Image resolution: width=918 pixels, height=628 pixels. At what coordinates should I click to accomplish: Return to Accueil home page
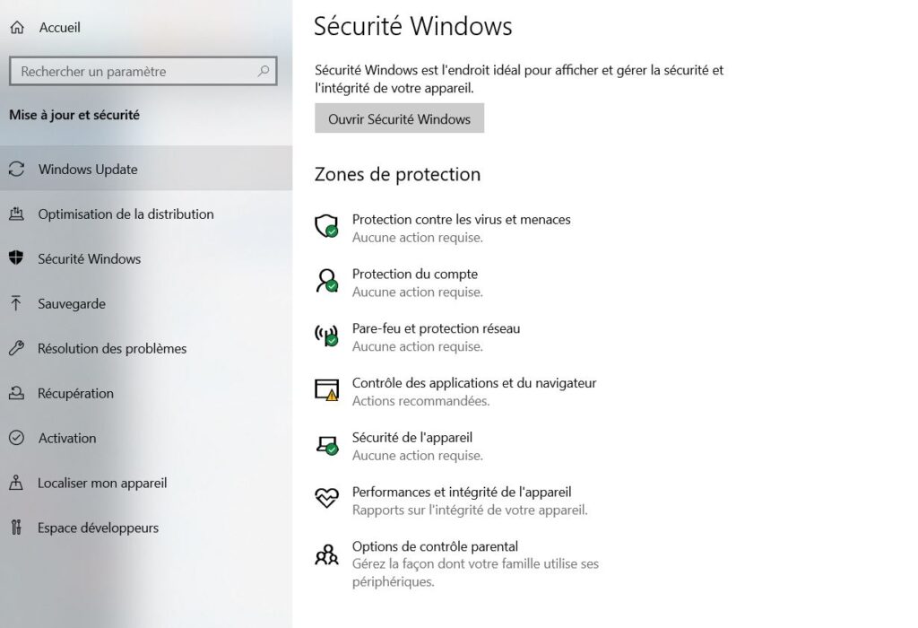pyautogui.click(x=58, y=27)
